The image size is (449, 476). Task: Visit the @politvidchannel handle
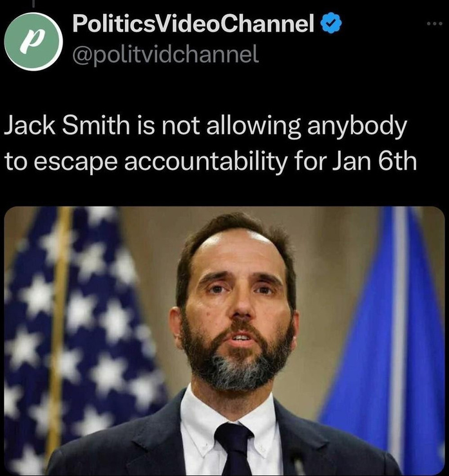(x=166, y=54)
